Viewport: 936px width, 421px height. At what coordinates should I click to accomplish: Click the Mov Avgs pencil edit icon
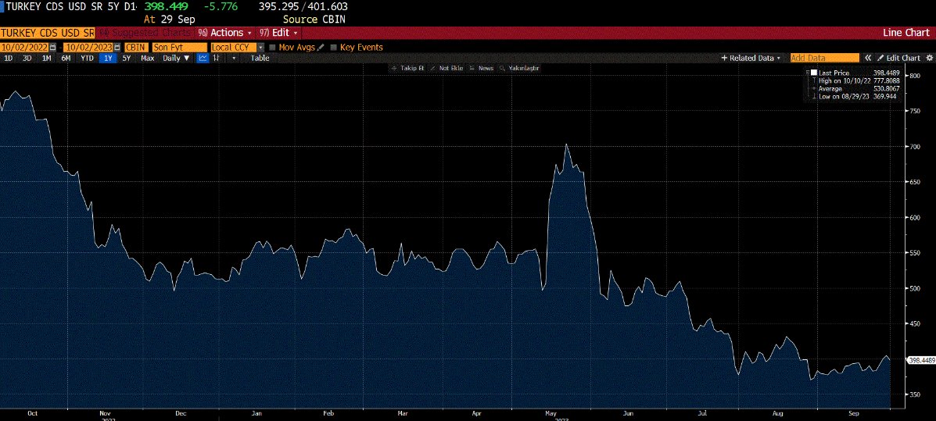click(321, 48)
